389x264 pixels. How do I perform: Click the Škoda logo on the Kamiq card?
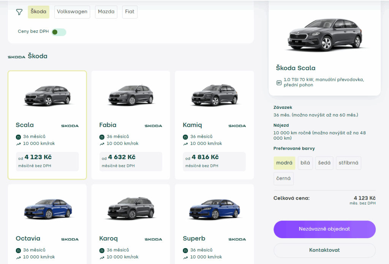(x=237, y=126)
